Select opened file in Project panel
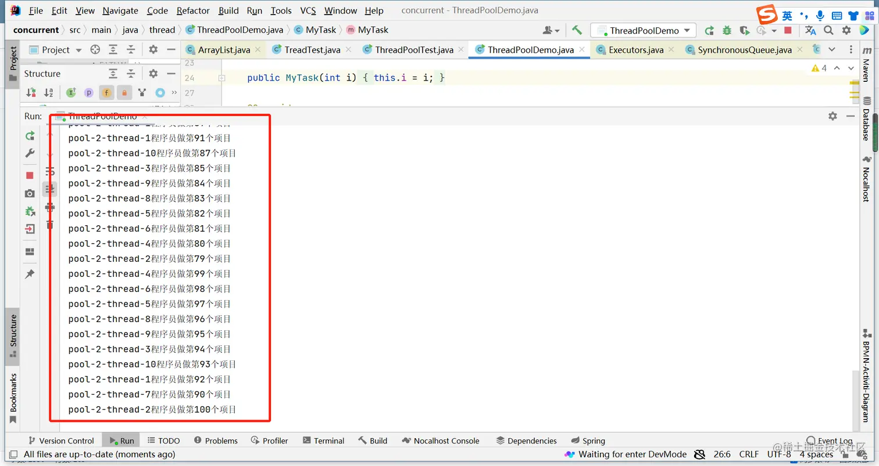Screen dimensions: 879x466 (95, 50)
